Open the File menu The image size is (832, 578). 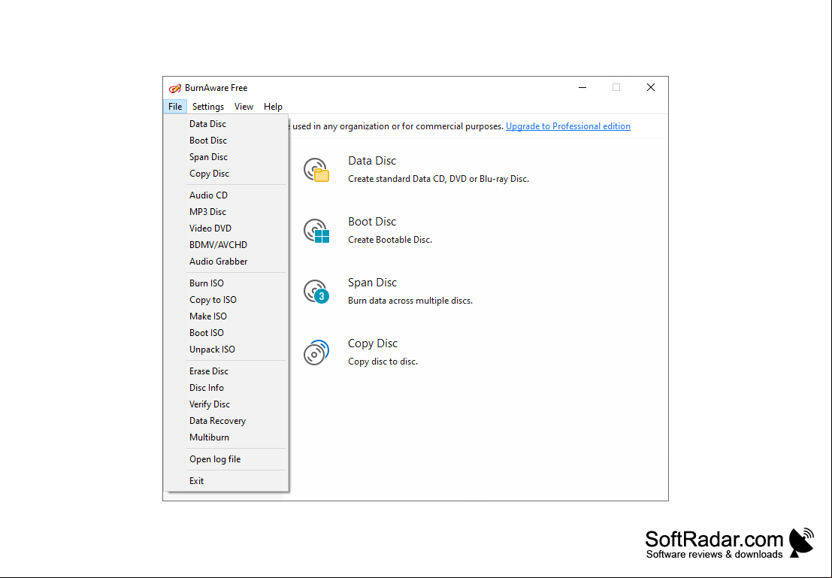coord(175,107)
